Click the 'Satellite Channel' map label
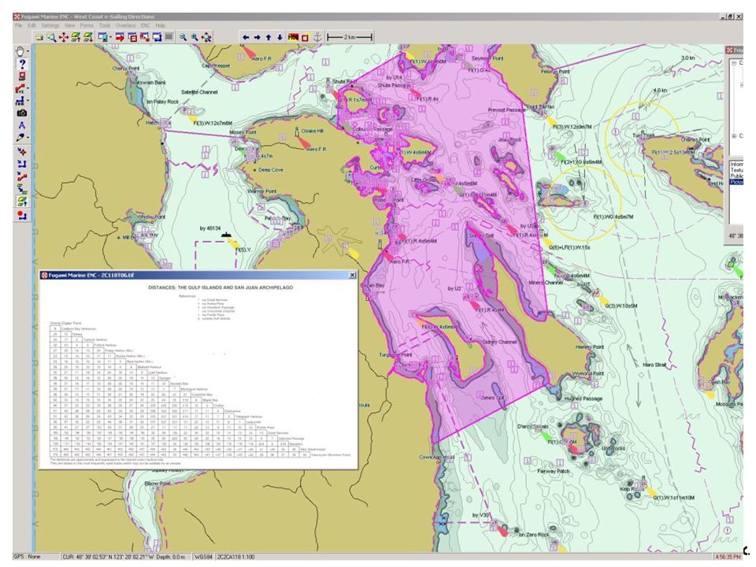The image size is (756, 567). pyautogui.click(x=199, y=92)
